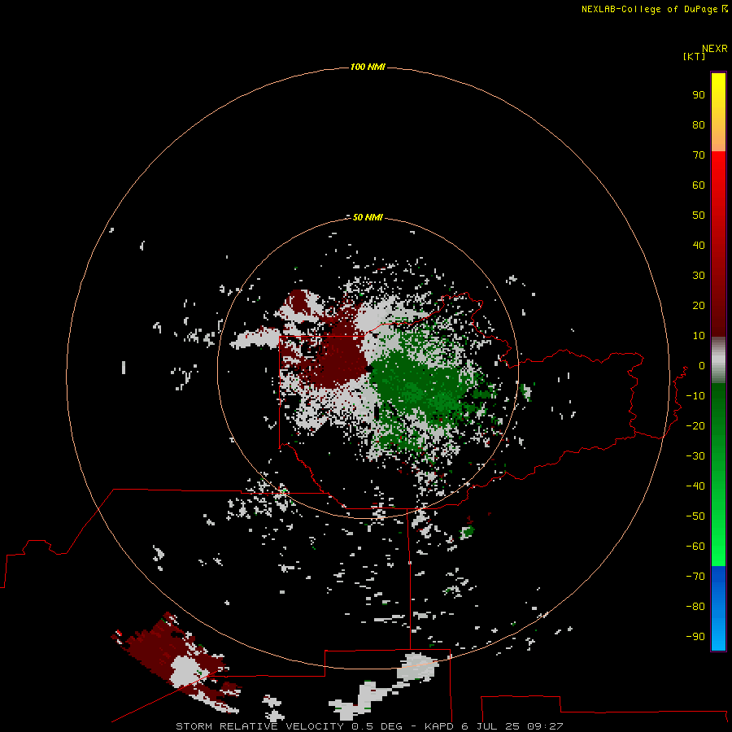Pick the green inbound segment of color bar
Viewport: 732px width, 732px height.
coord(718,475)
